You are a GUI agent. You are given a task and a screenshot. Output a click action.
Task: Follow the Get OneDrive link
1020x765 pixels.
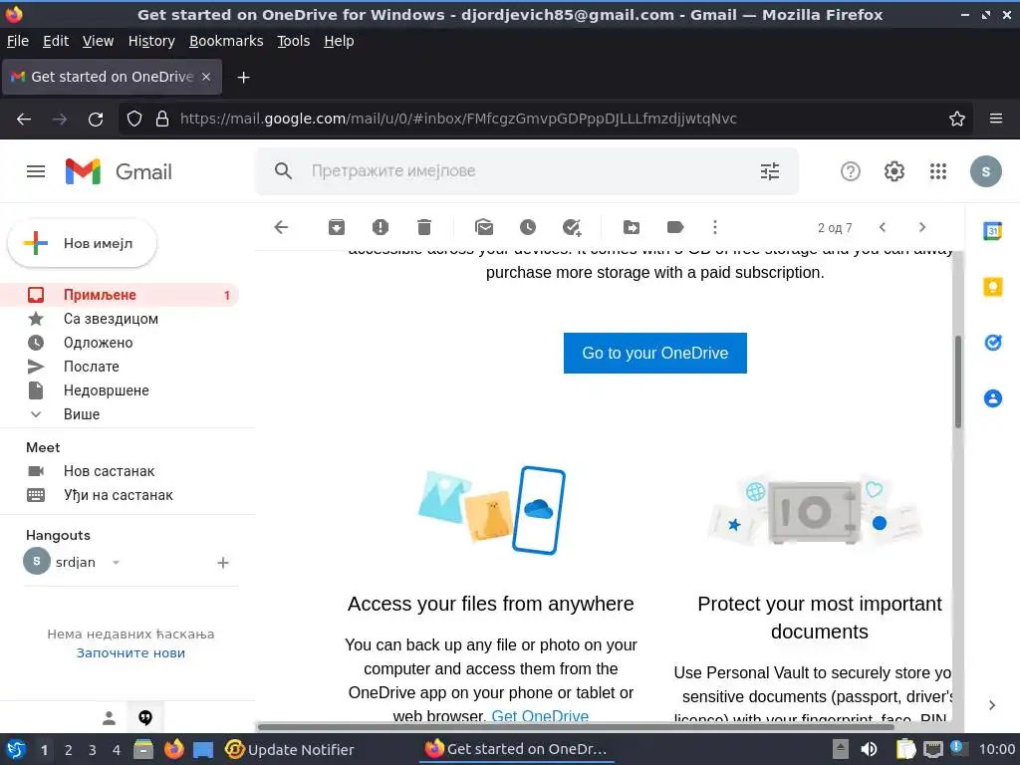click(x=540, y=716)
